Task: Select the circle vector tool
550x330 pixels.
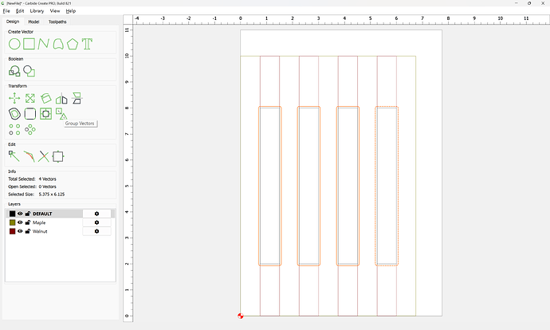Action: [14, 44]
